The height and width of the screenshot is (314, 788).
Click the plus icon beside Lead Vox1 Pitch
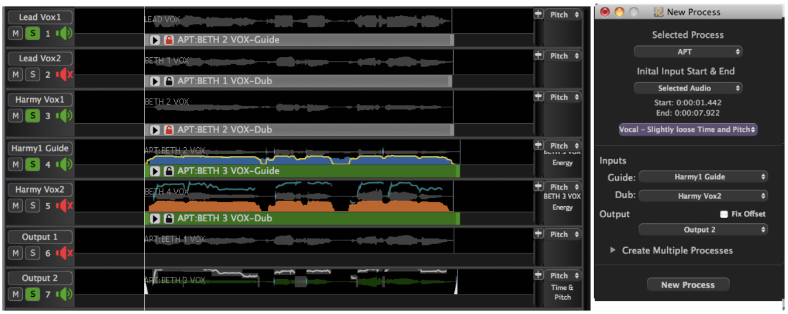538,14
